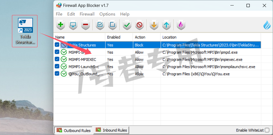The image size is (273, 135).
Task: Uncheck the MSMPI-LaunchSvc rule checkbox
Action: click(x=57, y=67)
